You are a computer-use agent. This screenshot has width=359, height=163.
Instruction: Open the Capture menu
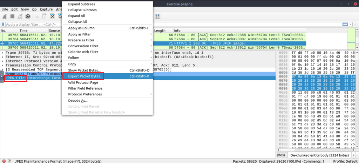[x=46, y=9]
